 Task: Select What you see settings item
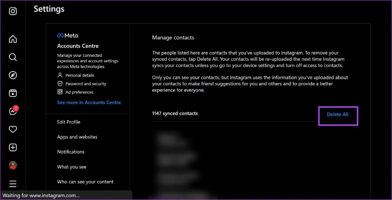(x=72, y=167)
